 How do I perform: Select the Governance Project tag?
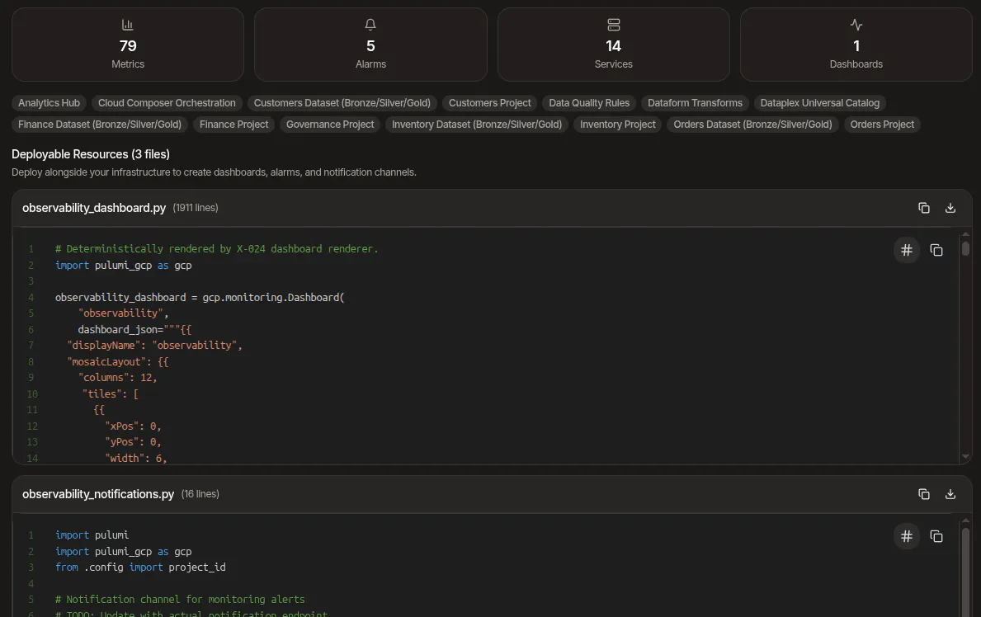coord(330,125)
